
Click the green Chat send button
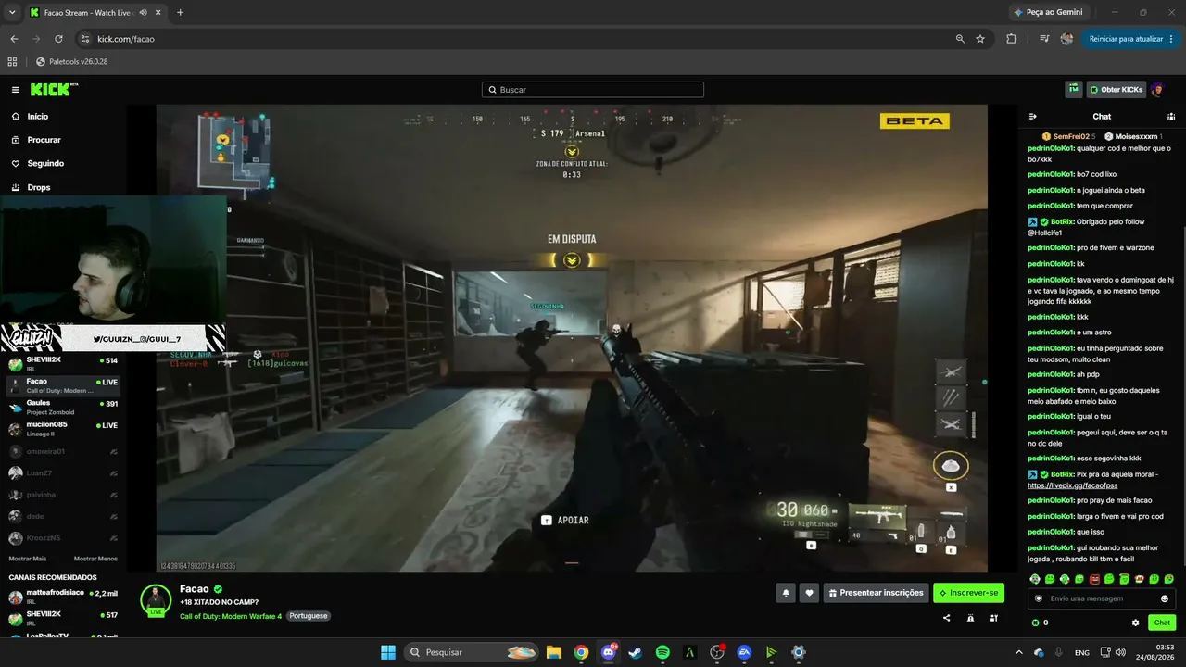[1162, 623]
